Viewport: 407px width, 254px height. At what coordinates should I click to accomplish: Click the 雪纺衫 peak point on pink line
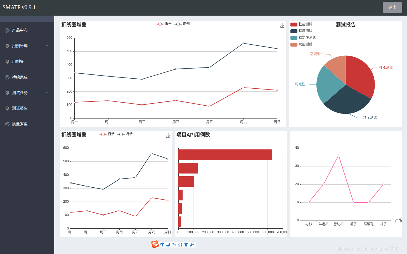point(339,155)
